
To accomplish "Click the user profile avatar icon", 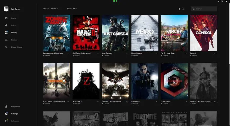I will pyautogui.click(x=6, y=121).
